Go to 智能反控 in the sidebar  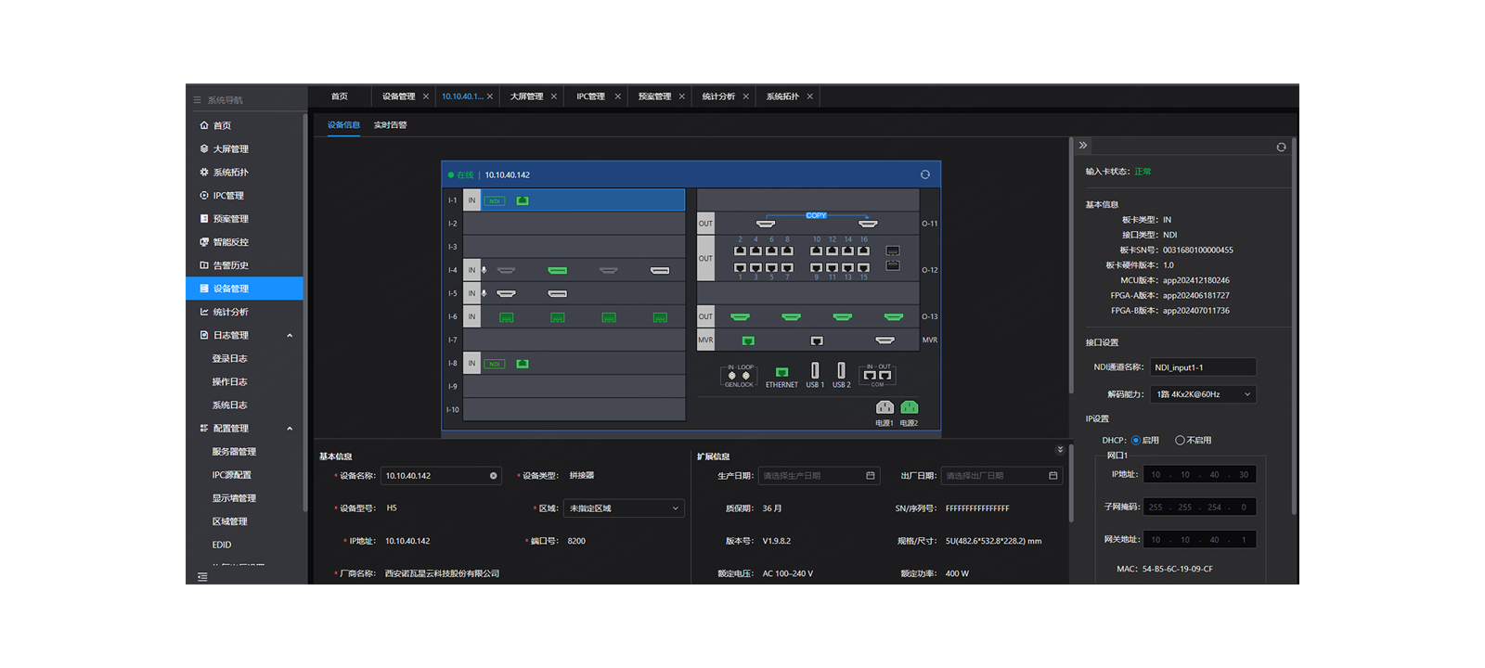pyautogui.click(x=230, y=242)
